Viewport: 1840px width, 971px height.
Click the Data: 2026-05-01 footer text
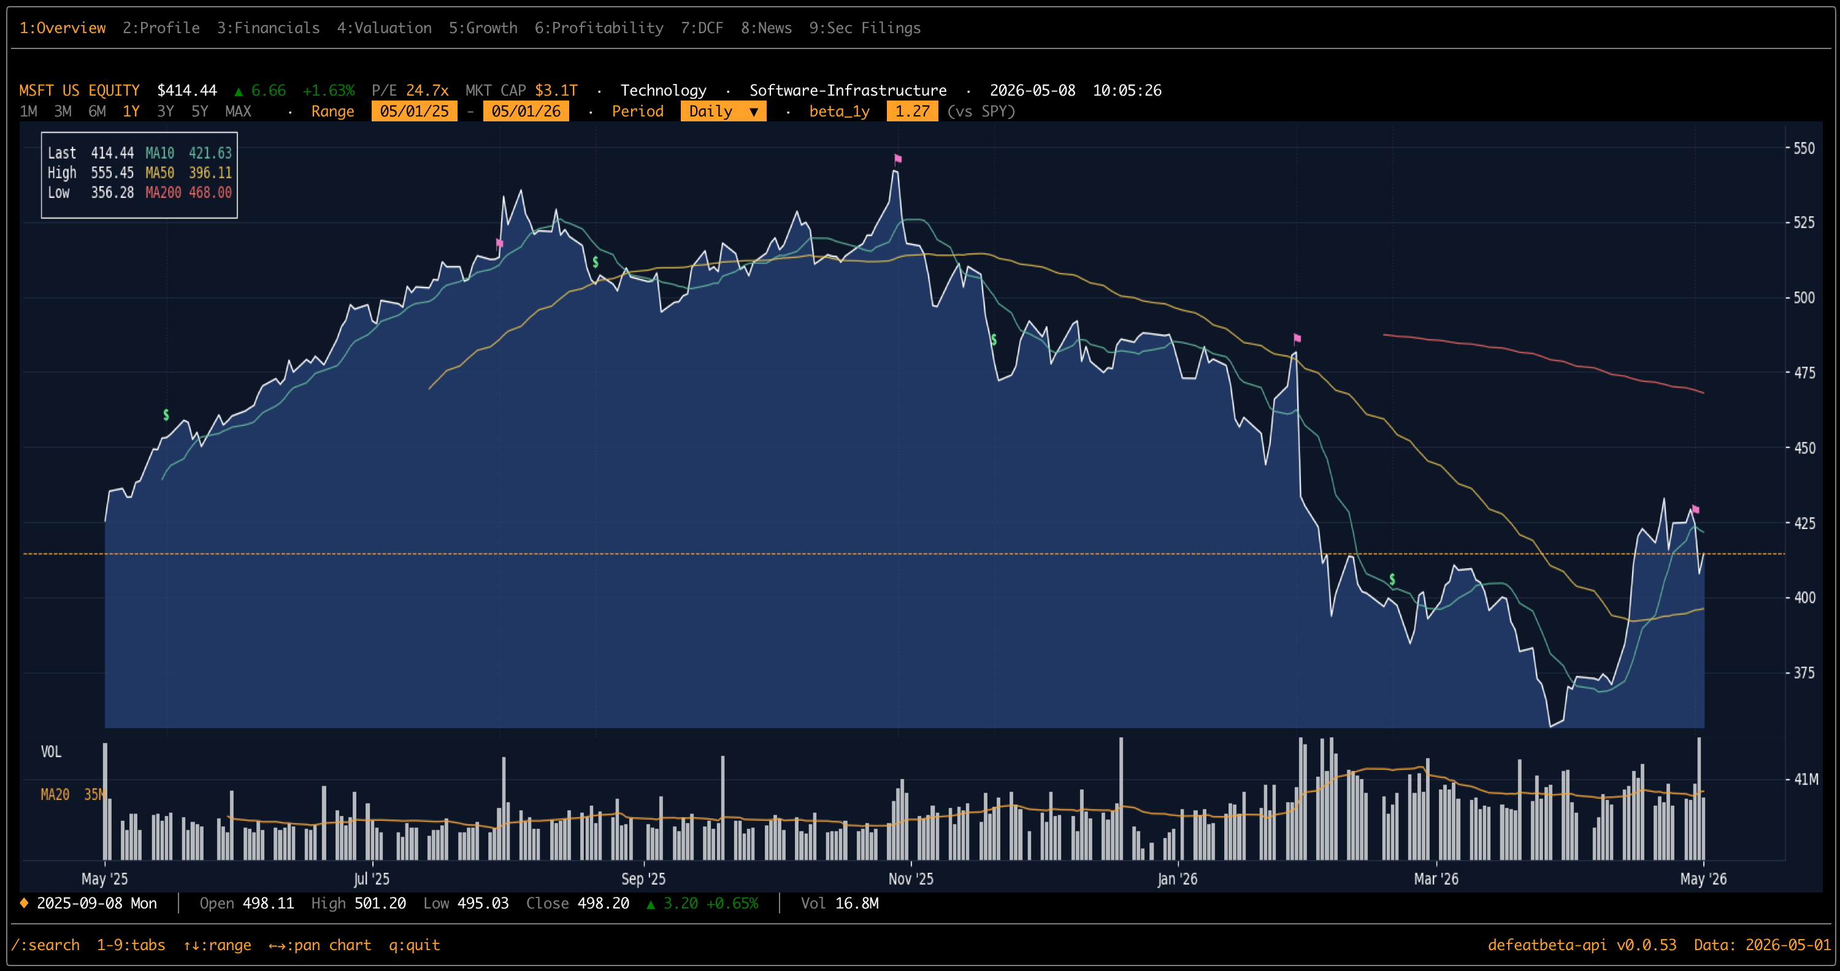point(1763,945)
